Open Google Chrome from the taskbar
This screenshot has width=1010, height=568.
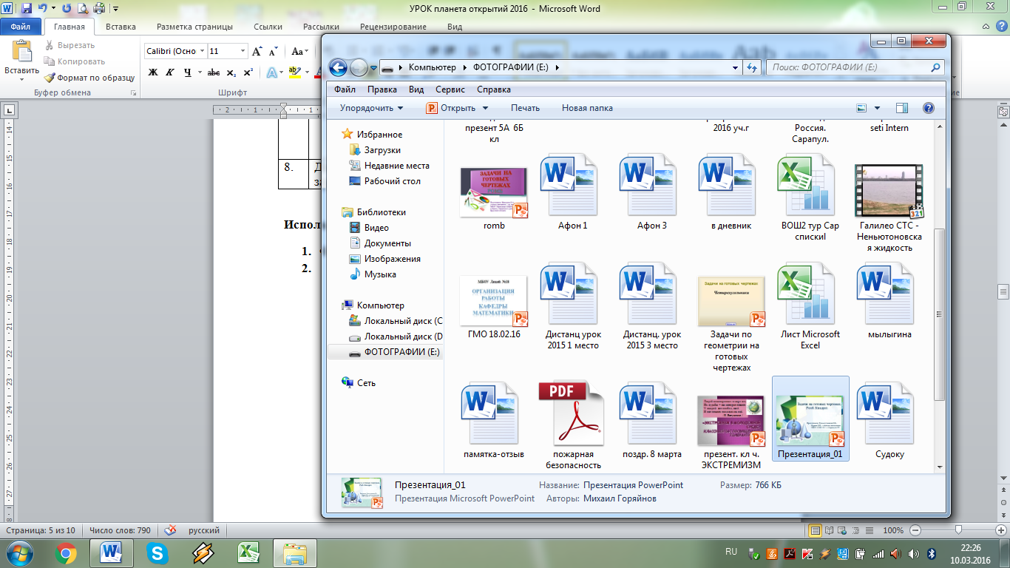click(65, 552)
